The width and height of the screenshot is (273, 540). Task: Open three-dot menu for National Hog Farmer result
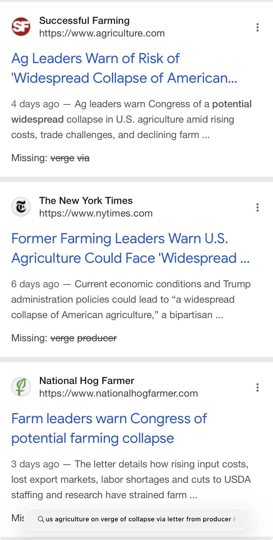pos(258,387)
